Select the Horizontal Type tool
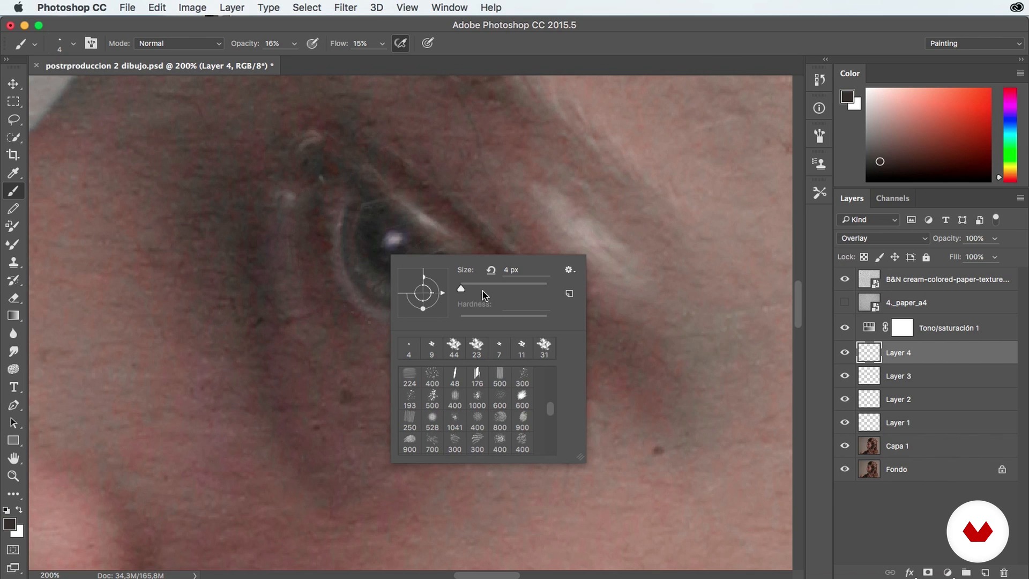The height and width of the screenshot is (579, 1029). pos(13,387)
